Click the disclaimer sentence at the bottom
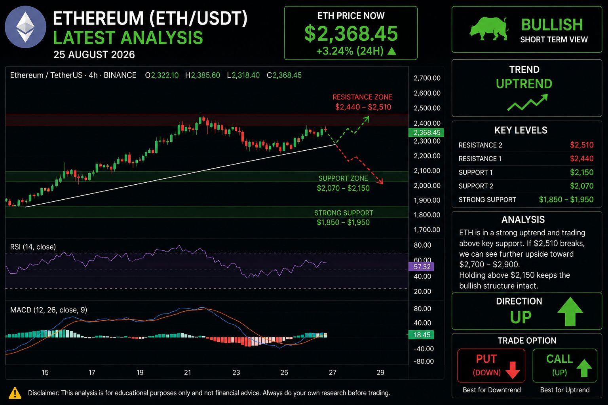The width and height of the screenshot is (608, 405). coord(209,393)
